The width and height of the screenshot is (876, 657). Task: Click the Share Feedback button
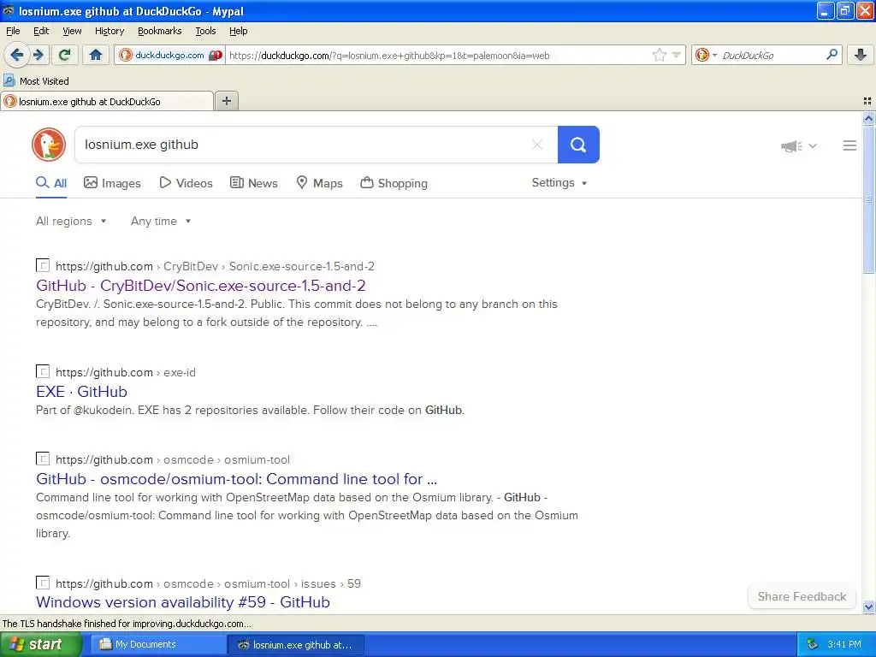[802, 596]
